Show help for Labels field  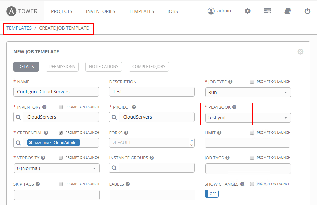pyautogui.click(x=128, y=184)
